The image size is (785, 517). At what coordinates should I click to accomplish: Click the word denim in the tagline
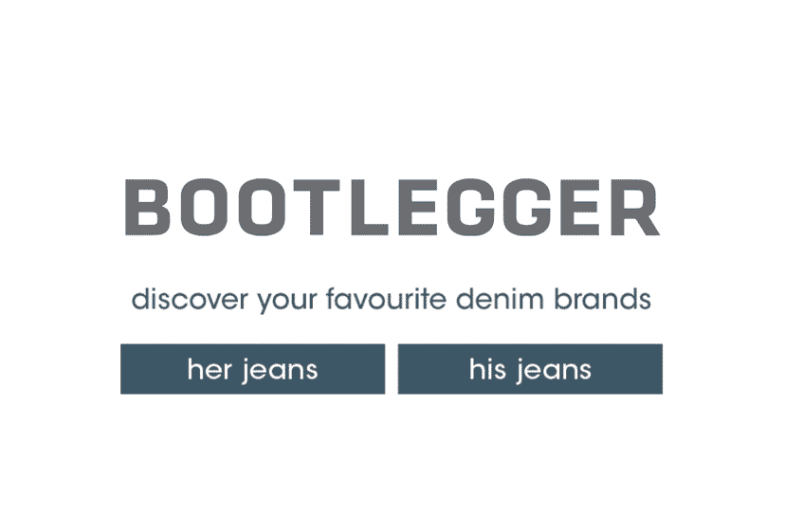(x=500, y=299)
